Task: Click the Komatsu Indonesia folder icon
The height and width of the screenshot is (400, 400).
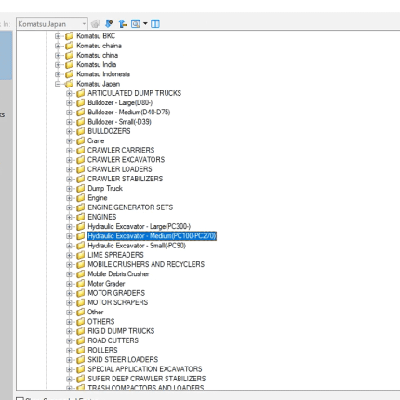Action: [70, 74]
